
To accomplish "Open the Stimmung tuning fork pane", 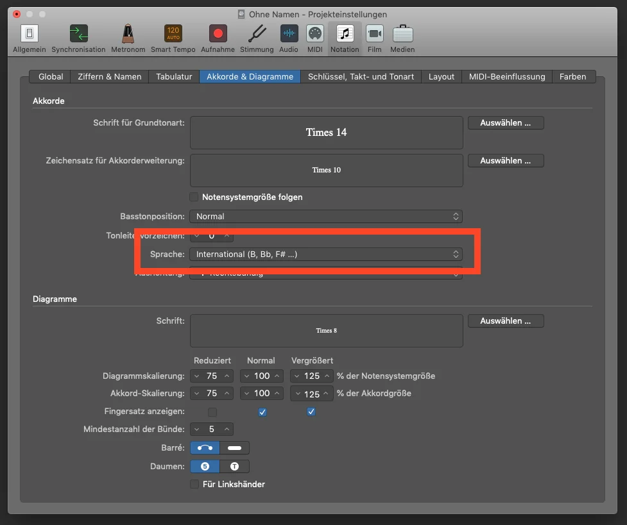I will [257, 38].
